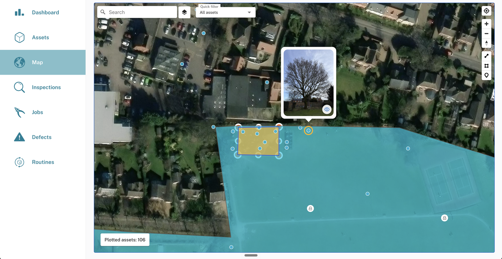
Task: Click the Routines cycle icon
Action: click(x=19, y=162)
